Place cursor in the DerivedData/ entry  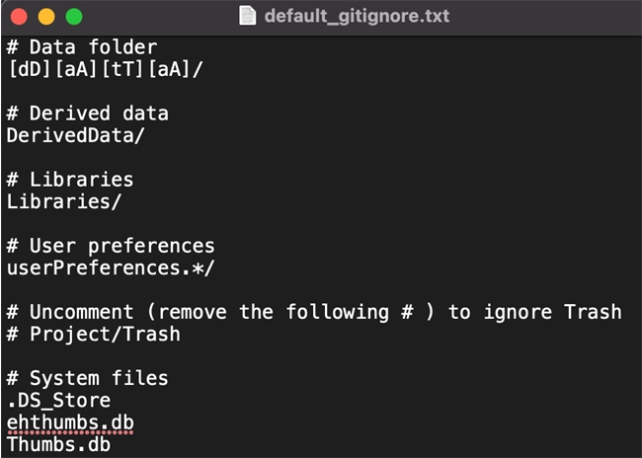click(75, 135)
